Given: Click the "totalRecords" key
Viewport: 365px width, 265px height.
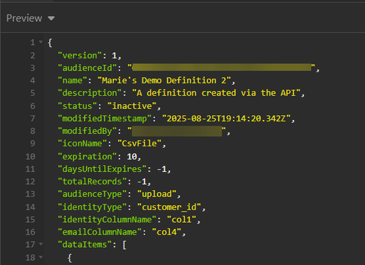Looking at the screenshot, I should [x=92, y=182].
